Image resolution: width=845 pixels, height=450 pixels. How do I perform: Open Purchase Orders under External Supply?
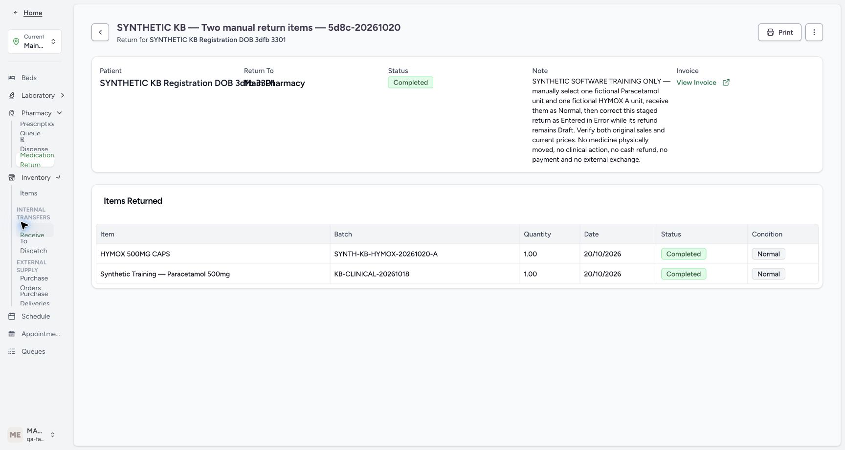click(x=34, y=283)
